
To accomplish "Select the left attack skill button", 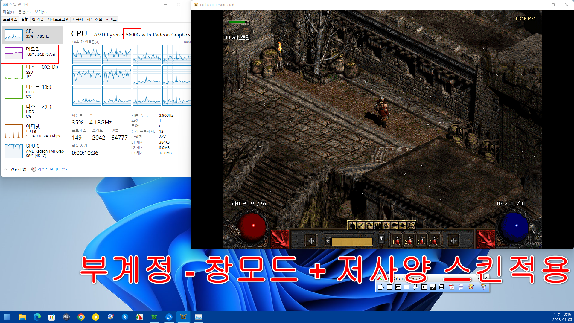I will (280, 239).
